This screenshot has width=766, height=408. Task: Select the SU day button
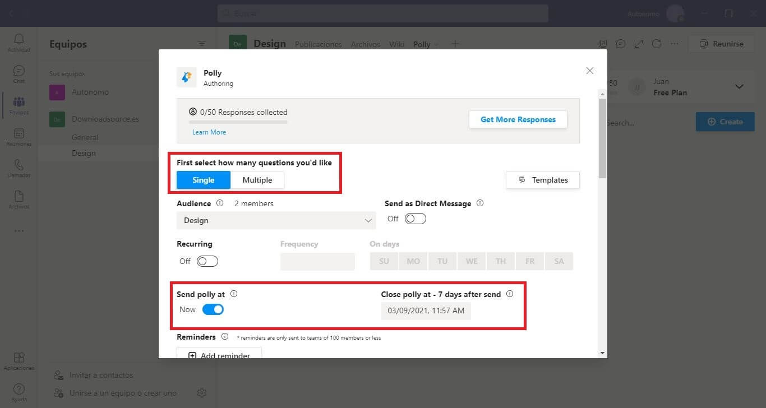click(x=384, y=261)
